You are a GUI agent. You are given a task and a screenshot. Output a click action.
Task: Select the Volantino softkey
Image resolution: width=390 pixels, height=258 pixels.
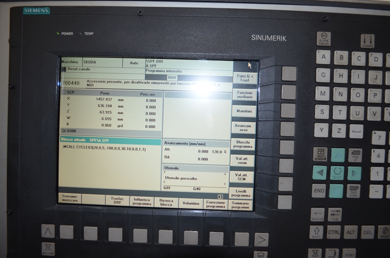tap(191, 203)
